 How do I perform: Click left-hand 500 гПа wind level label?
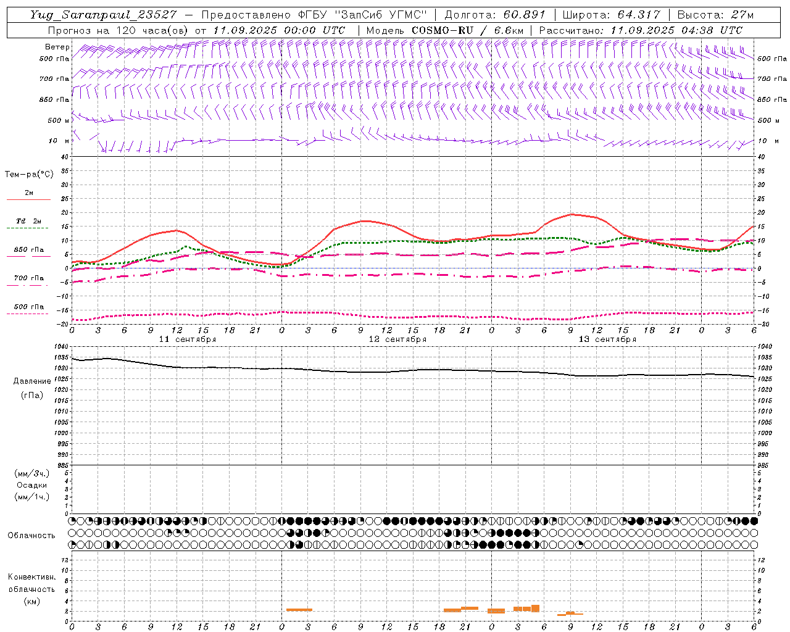[x=54, y=59]
